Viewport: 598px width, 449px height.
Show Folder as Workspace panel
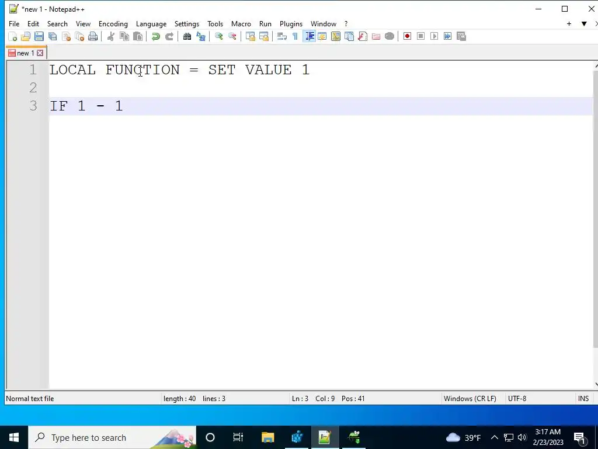click(376, 36)
